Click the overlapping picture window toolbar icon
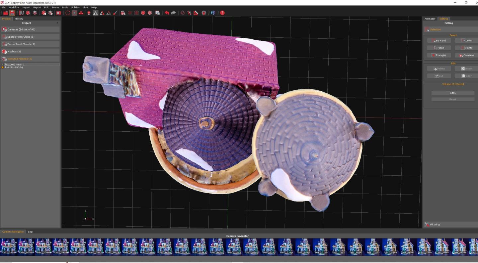The width and height of the screenshot is (478, 263). click(x=157, y=13)
